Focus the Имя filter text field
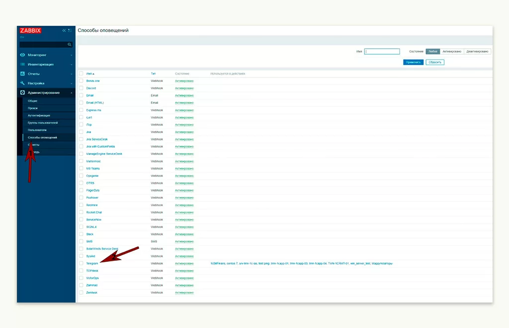This screenshot has width=509, height=328. pos(382,51)
